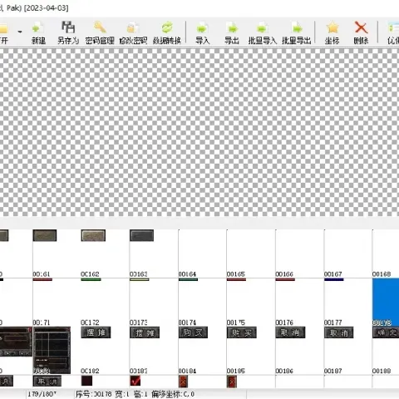The image size is (399, 399).
Task: Select the green color bar thumbnail
Action: (91, 279)
